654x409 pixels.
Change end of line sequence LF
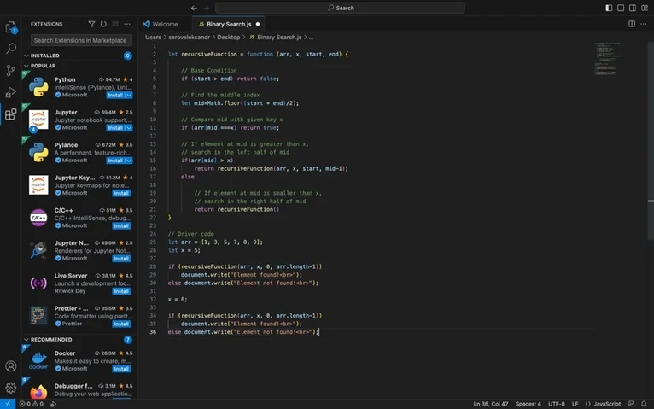[x=575, y=404]
